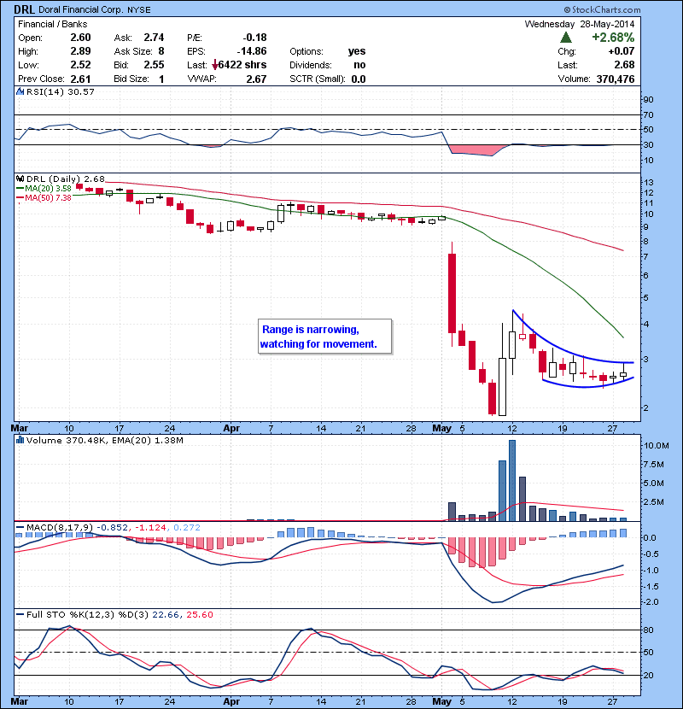Click the Doral Financial Corp. company name
The image size is (683, 709).
[x=81, y=9]
